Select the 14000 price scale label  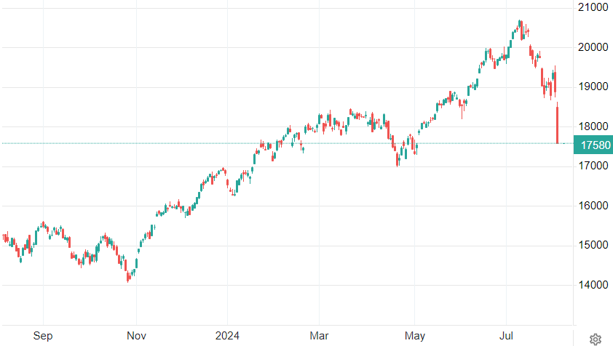(x=593, y=285)
